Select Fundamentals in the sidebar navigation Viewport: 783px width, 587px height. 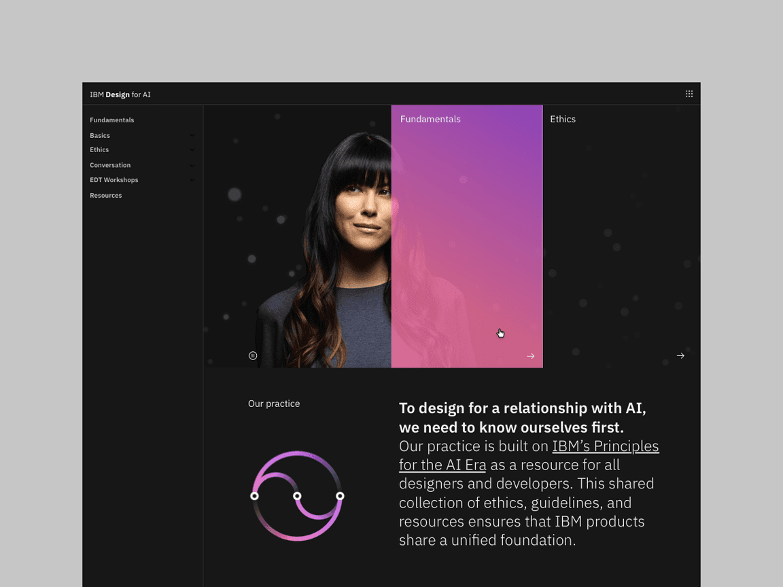112,120
